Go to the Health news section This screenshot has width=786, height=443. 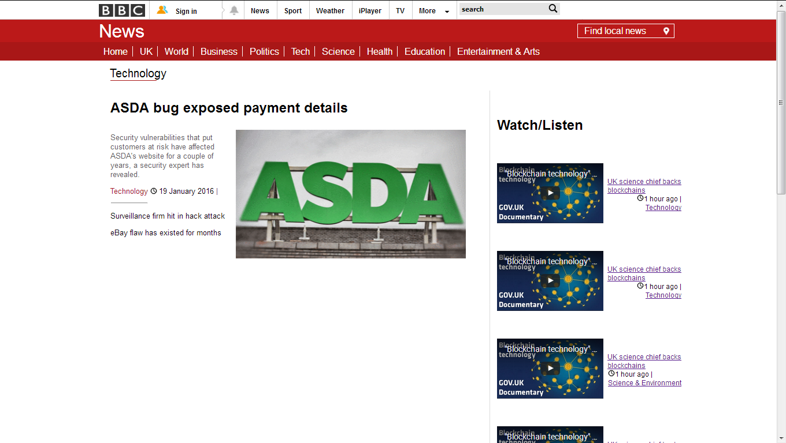379,51
